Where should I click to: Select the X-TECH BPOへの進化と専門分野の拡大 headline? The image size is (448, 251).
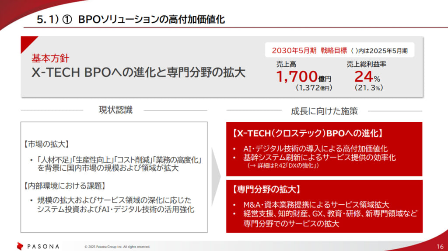click(138, 73)
